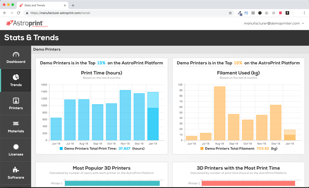Click the 703.52 total filament value
309x188 pixels.
coord(263,149)
